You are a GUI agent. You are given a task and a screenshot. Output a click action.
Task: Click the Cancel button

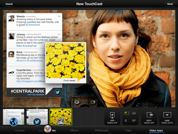pyautogui.click(x=9, y=4)
